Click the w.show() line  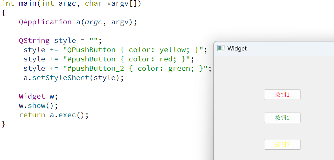point(38,106)
